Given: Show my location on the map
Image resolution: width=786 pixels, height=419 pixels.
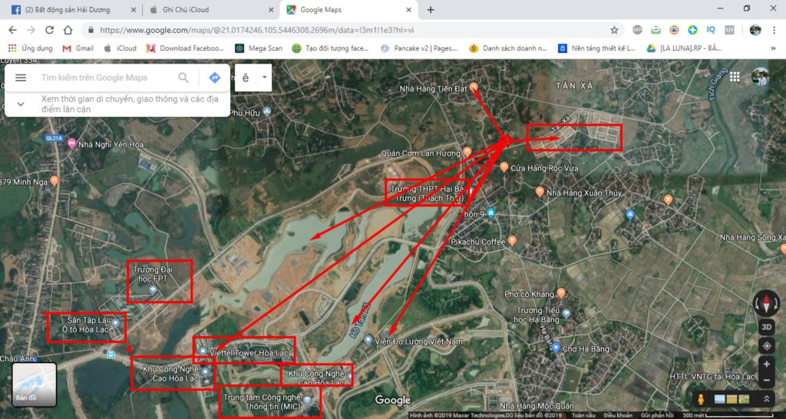Looking at the screenshot, I should [x=766, y=345].
